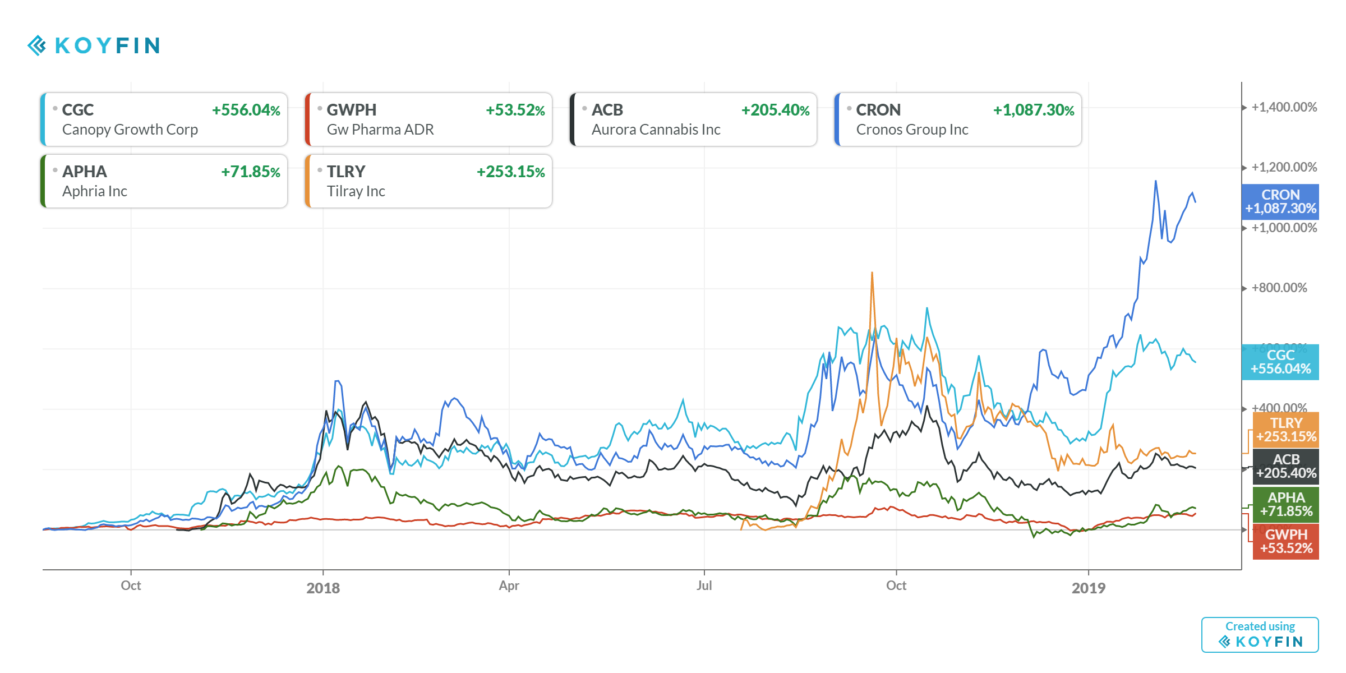Click the Koyfin logo at top left

(94, 45)
